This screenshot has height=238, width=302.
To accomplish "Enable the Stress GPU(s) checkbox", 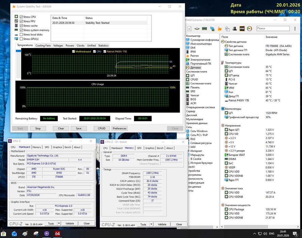I will (21, 39).
